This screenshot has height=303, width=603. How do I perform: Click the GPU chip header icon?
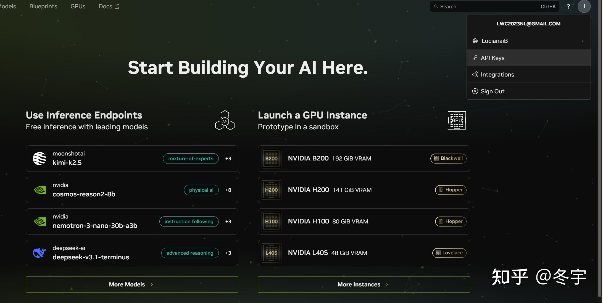457,120
